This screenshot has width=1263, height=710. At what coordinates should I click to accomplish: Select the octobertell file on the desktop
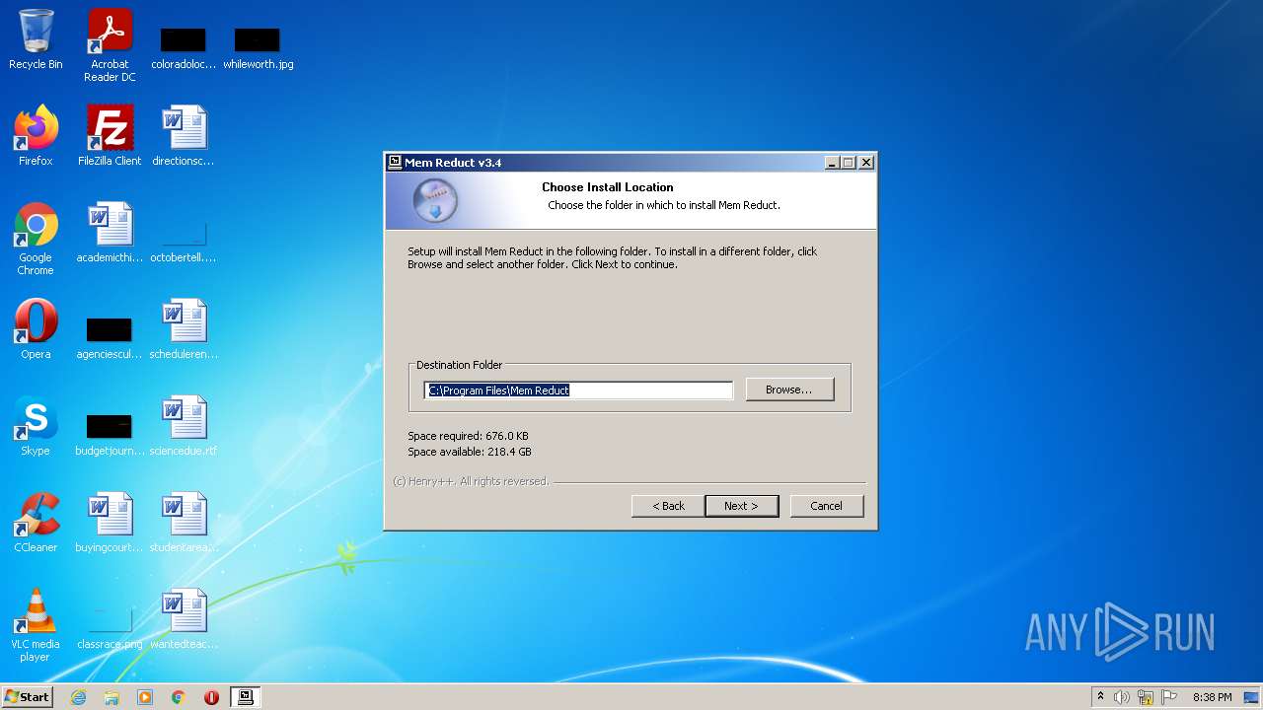[184, 243]
